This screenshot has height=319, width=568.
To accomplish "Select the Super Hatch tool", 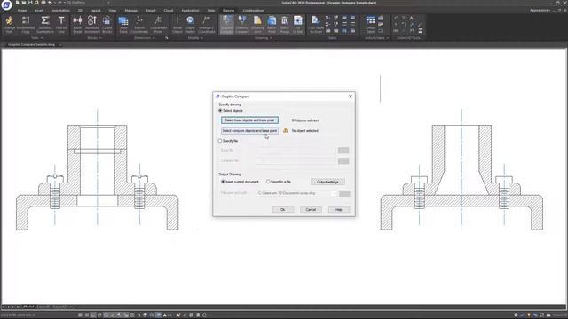I will click(191, 25).
